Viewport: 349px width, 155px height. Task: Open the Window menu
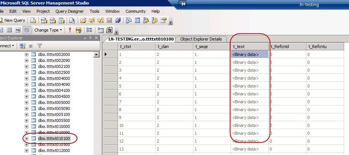[112, 11]
